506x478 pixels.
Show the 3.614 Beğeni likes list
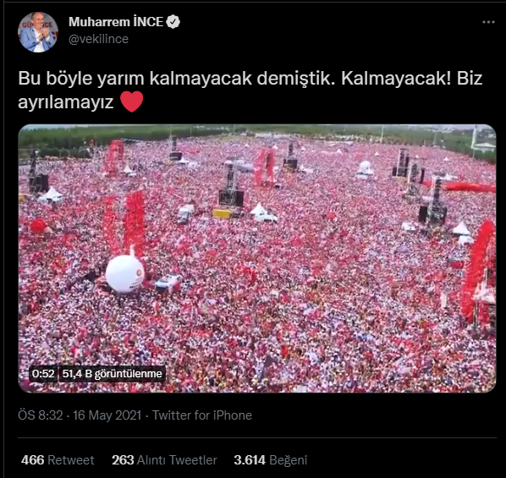271,460
